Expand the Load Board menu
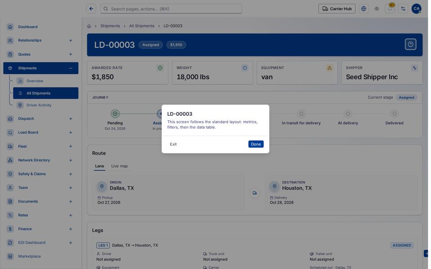 click(x=70, y=133)
